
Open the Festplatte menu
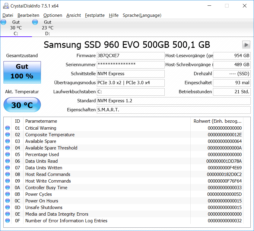95,15
